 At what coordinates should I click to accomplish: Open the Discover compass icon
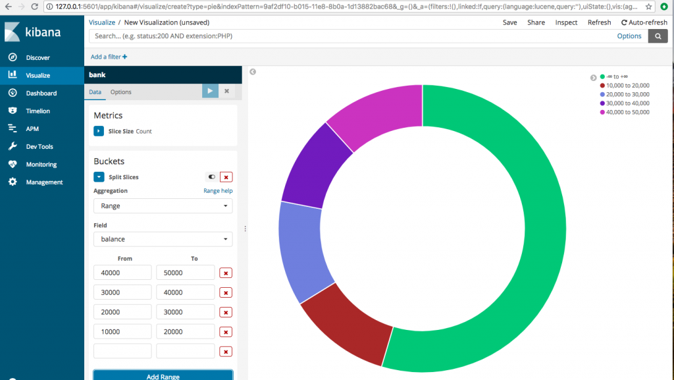coord(13,57)
